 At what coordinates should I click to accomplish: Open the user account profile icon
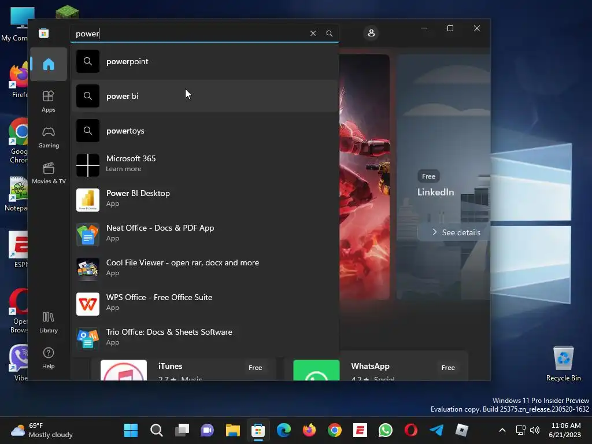click(x=371, y=33)
